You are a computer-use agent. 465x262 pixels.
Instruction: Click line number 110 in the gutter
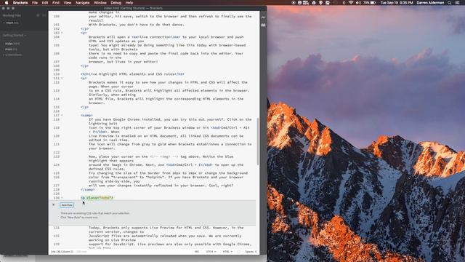[57, 74]
